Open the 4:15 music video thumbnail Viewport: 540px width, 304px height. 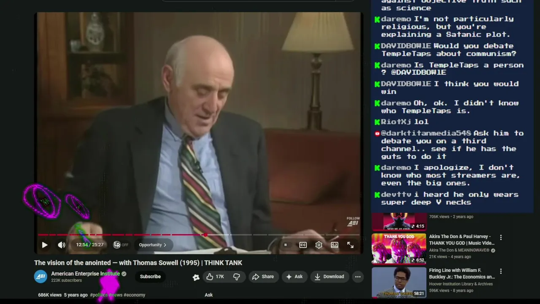pos(399,222)
